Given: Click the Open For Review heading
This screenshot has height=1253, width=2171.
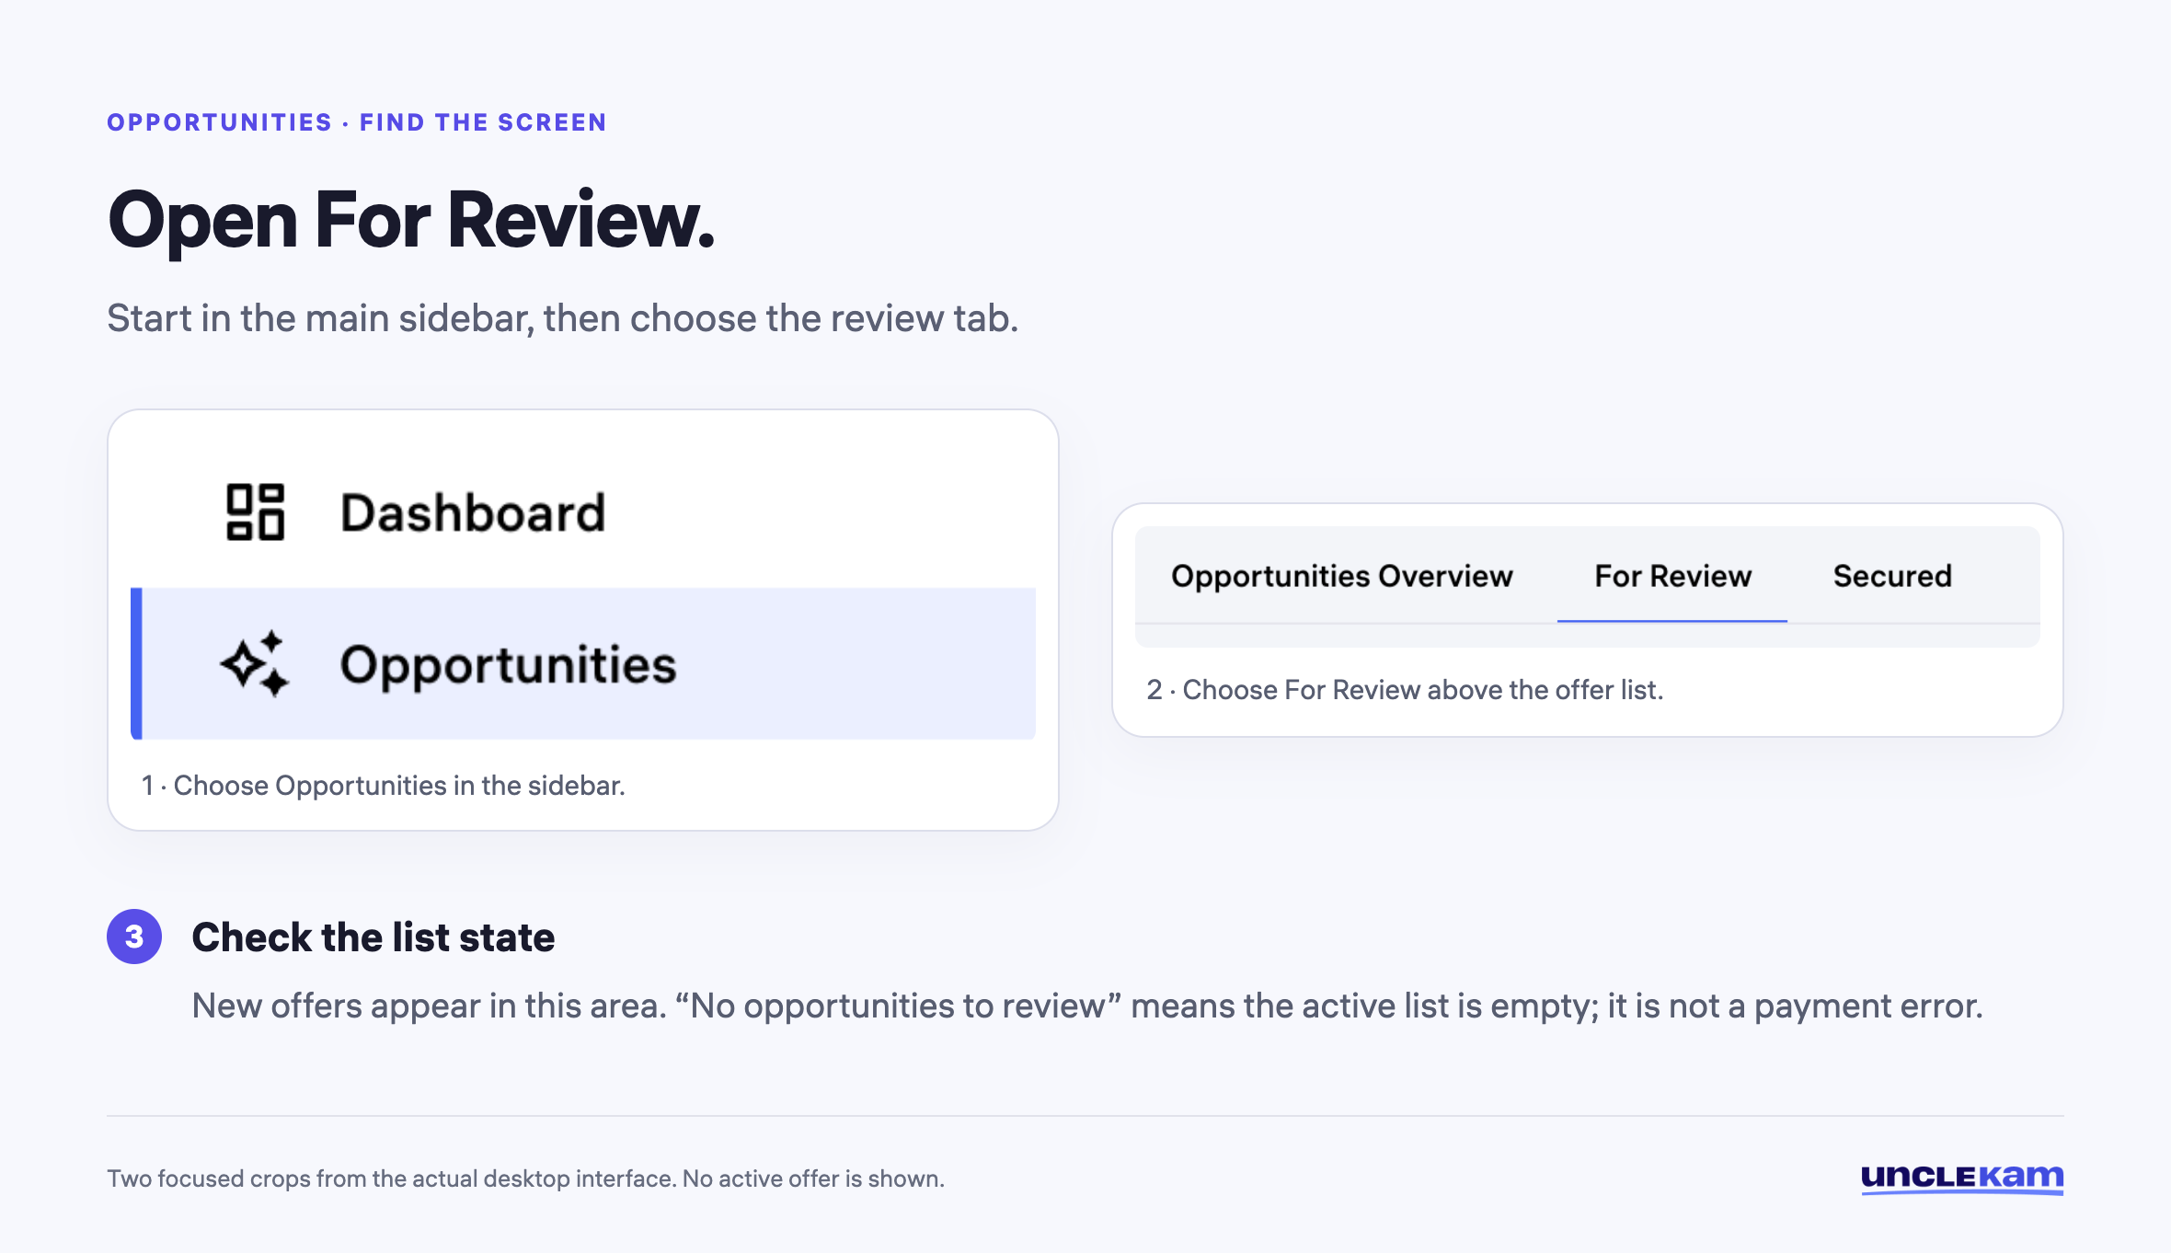Looking at the screenshot, I should pos(411,221).
